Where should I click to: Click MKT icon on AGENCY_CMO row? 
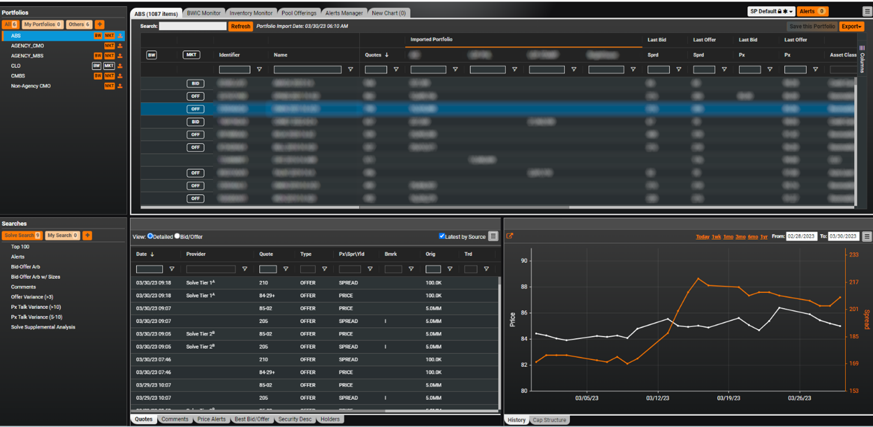109,46
